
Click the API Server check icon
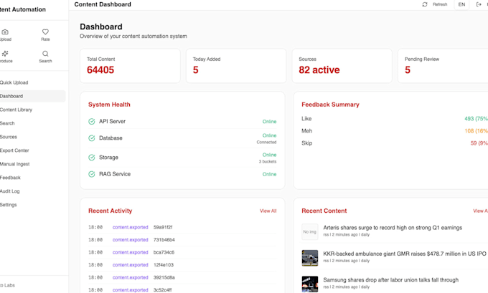pyautogui.click(x=92, y=122)
